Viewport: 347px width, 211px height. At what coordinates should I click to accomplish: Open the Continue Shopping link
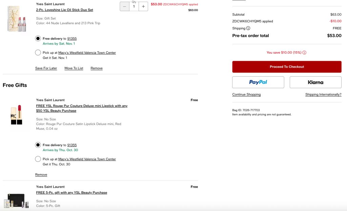click(x=246, y=95)
